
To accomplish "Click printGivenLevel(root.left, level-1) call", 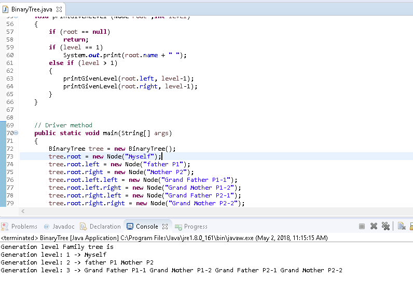I will click(129, 78).
